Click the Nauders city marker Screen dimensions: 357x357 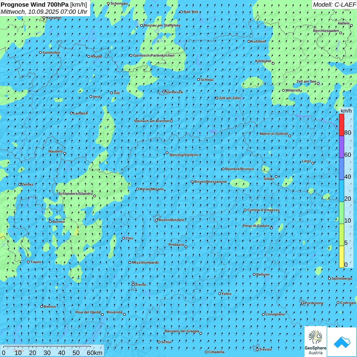coord(65,154)
